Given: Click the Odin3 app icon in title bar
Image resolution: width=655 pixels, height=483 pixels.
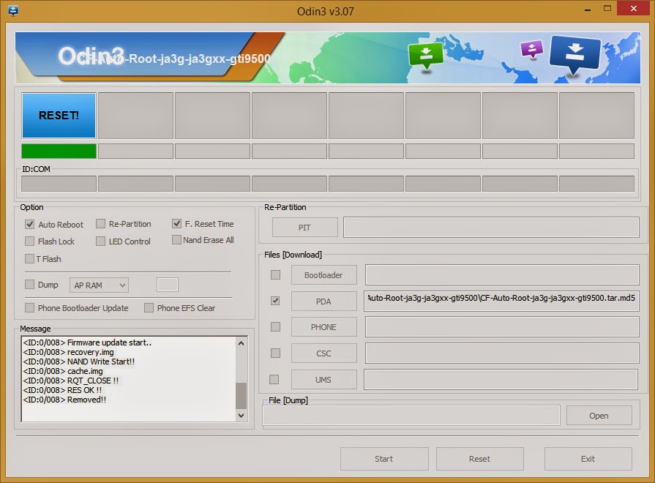Looking at the screenshot, I should [13, 10].
